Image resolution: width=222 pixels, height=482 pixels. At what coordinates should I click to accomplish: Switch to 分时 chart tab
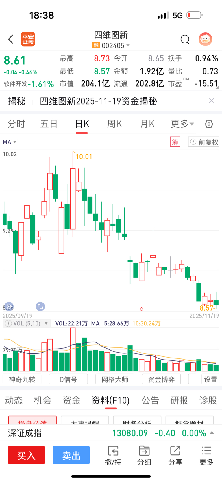[16, 124]
